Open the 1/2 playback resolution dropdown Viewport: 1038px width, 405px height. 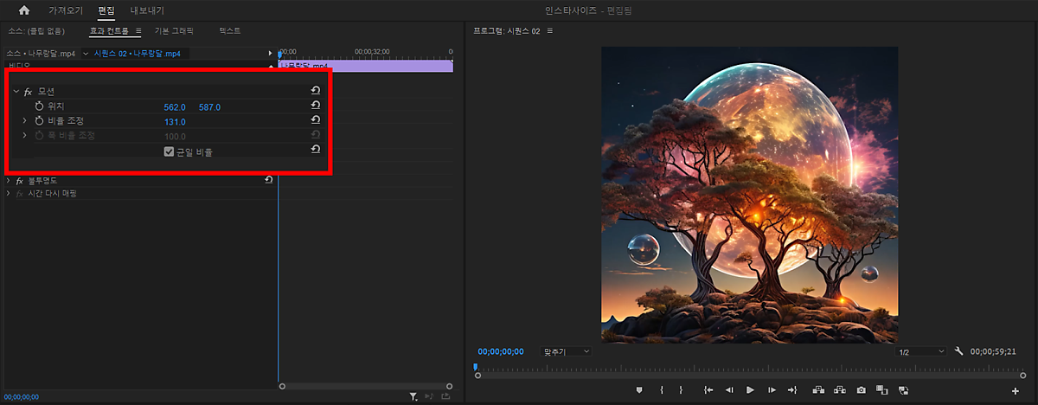point(921,351)
